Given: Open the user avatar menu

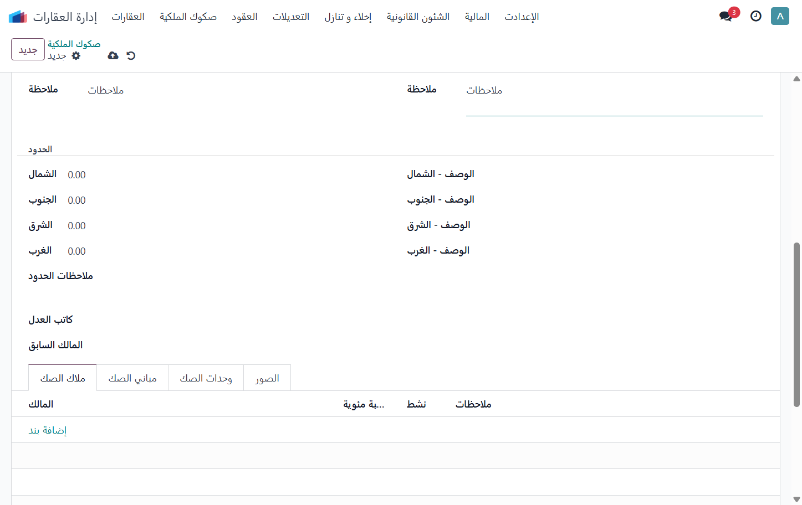Looking at the screenshot, I should [x=780, y=16].
